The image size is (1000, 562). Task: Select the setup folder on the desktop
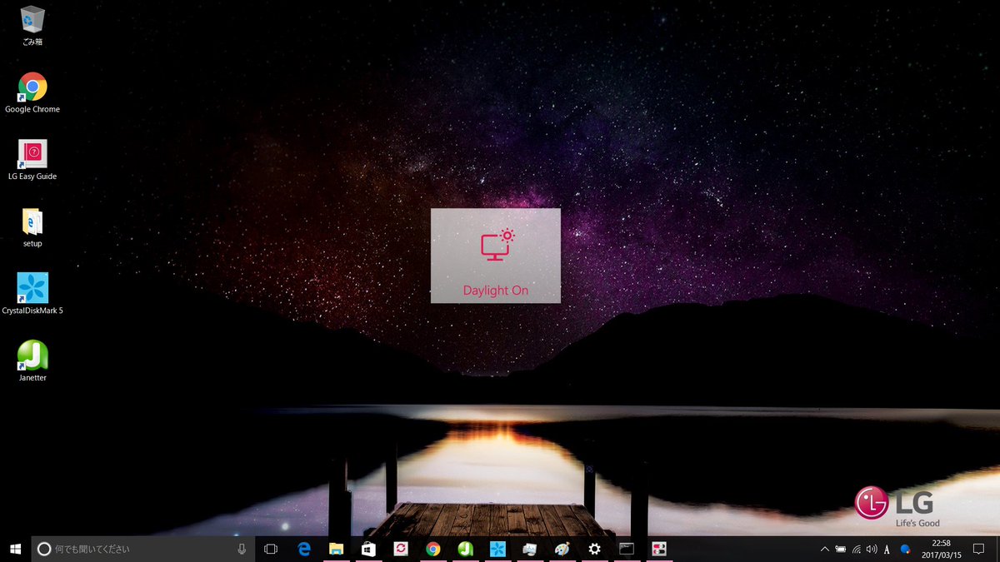tap(32, 227)
